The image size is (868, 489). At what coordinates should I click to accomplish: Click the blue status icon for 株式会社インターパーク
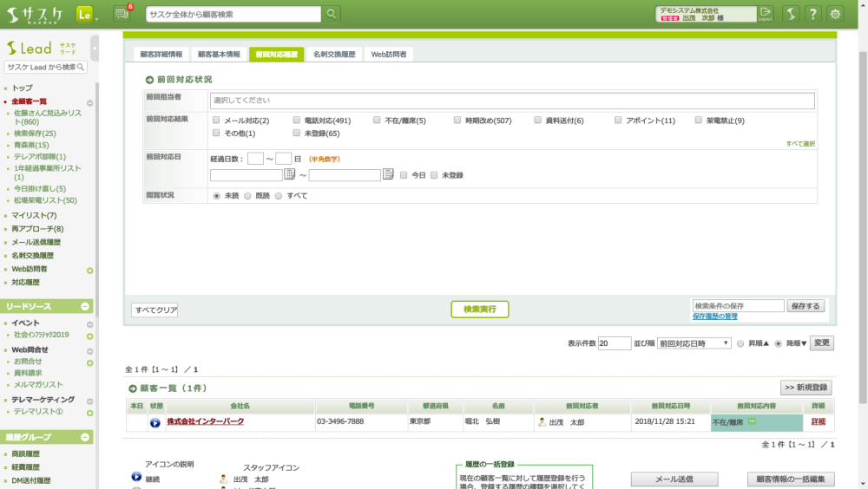[155, 422]
